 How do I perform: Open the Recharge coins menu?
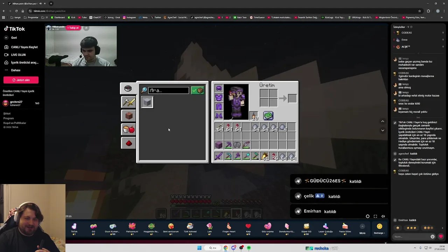tap(379, 229)
